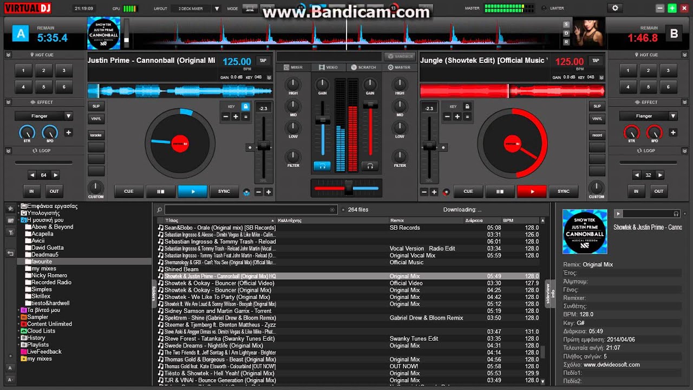693x390 pixels.
Task: Click the track search input field
Action: [x=251, y=210]
